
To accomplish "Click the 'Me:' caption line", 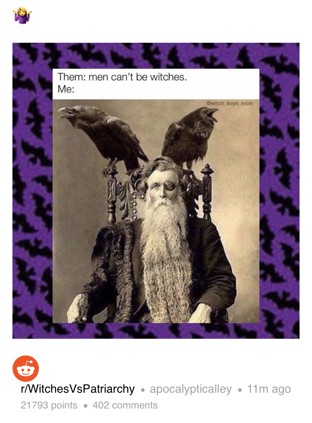I will point(66,89).
